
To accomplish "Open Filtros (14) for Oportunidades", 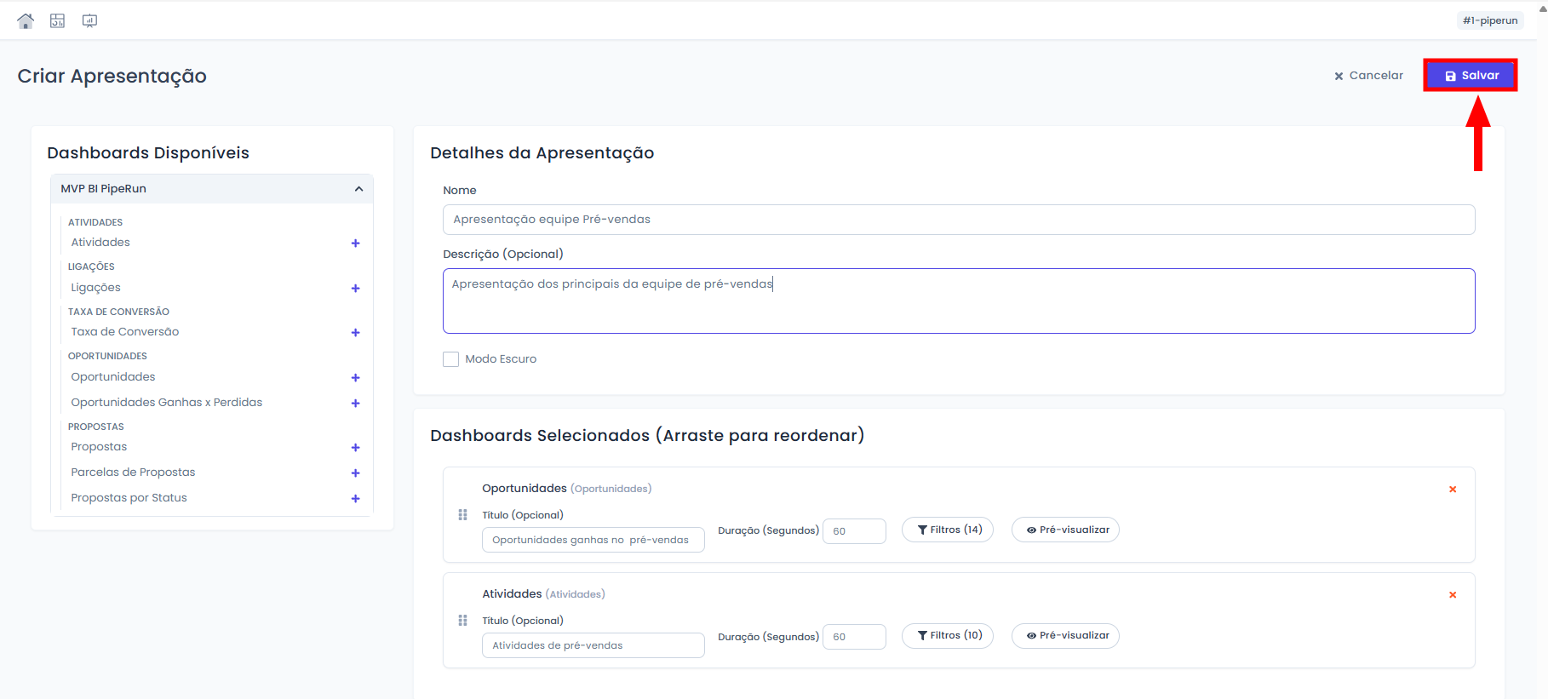I will coord(947,530).
